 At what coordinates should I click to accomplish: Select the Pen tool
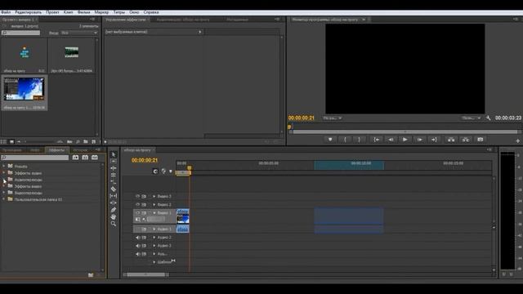(114, 210)
